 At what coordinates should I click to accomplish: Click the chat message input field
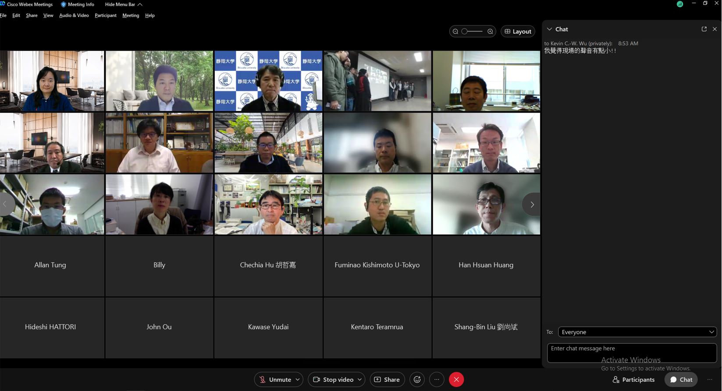pyautogui.click(x=631, y=352)
